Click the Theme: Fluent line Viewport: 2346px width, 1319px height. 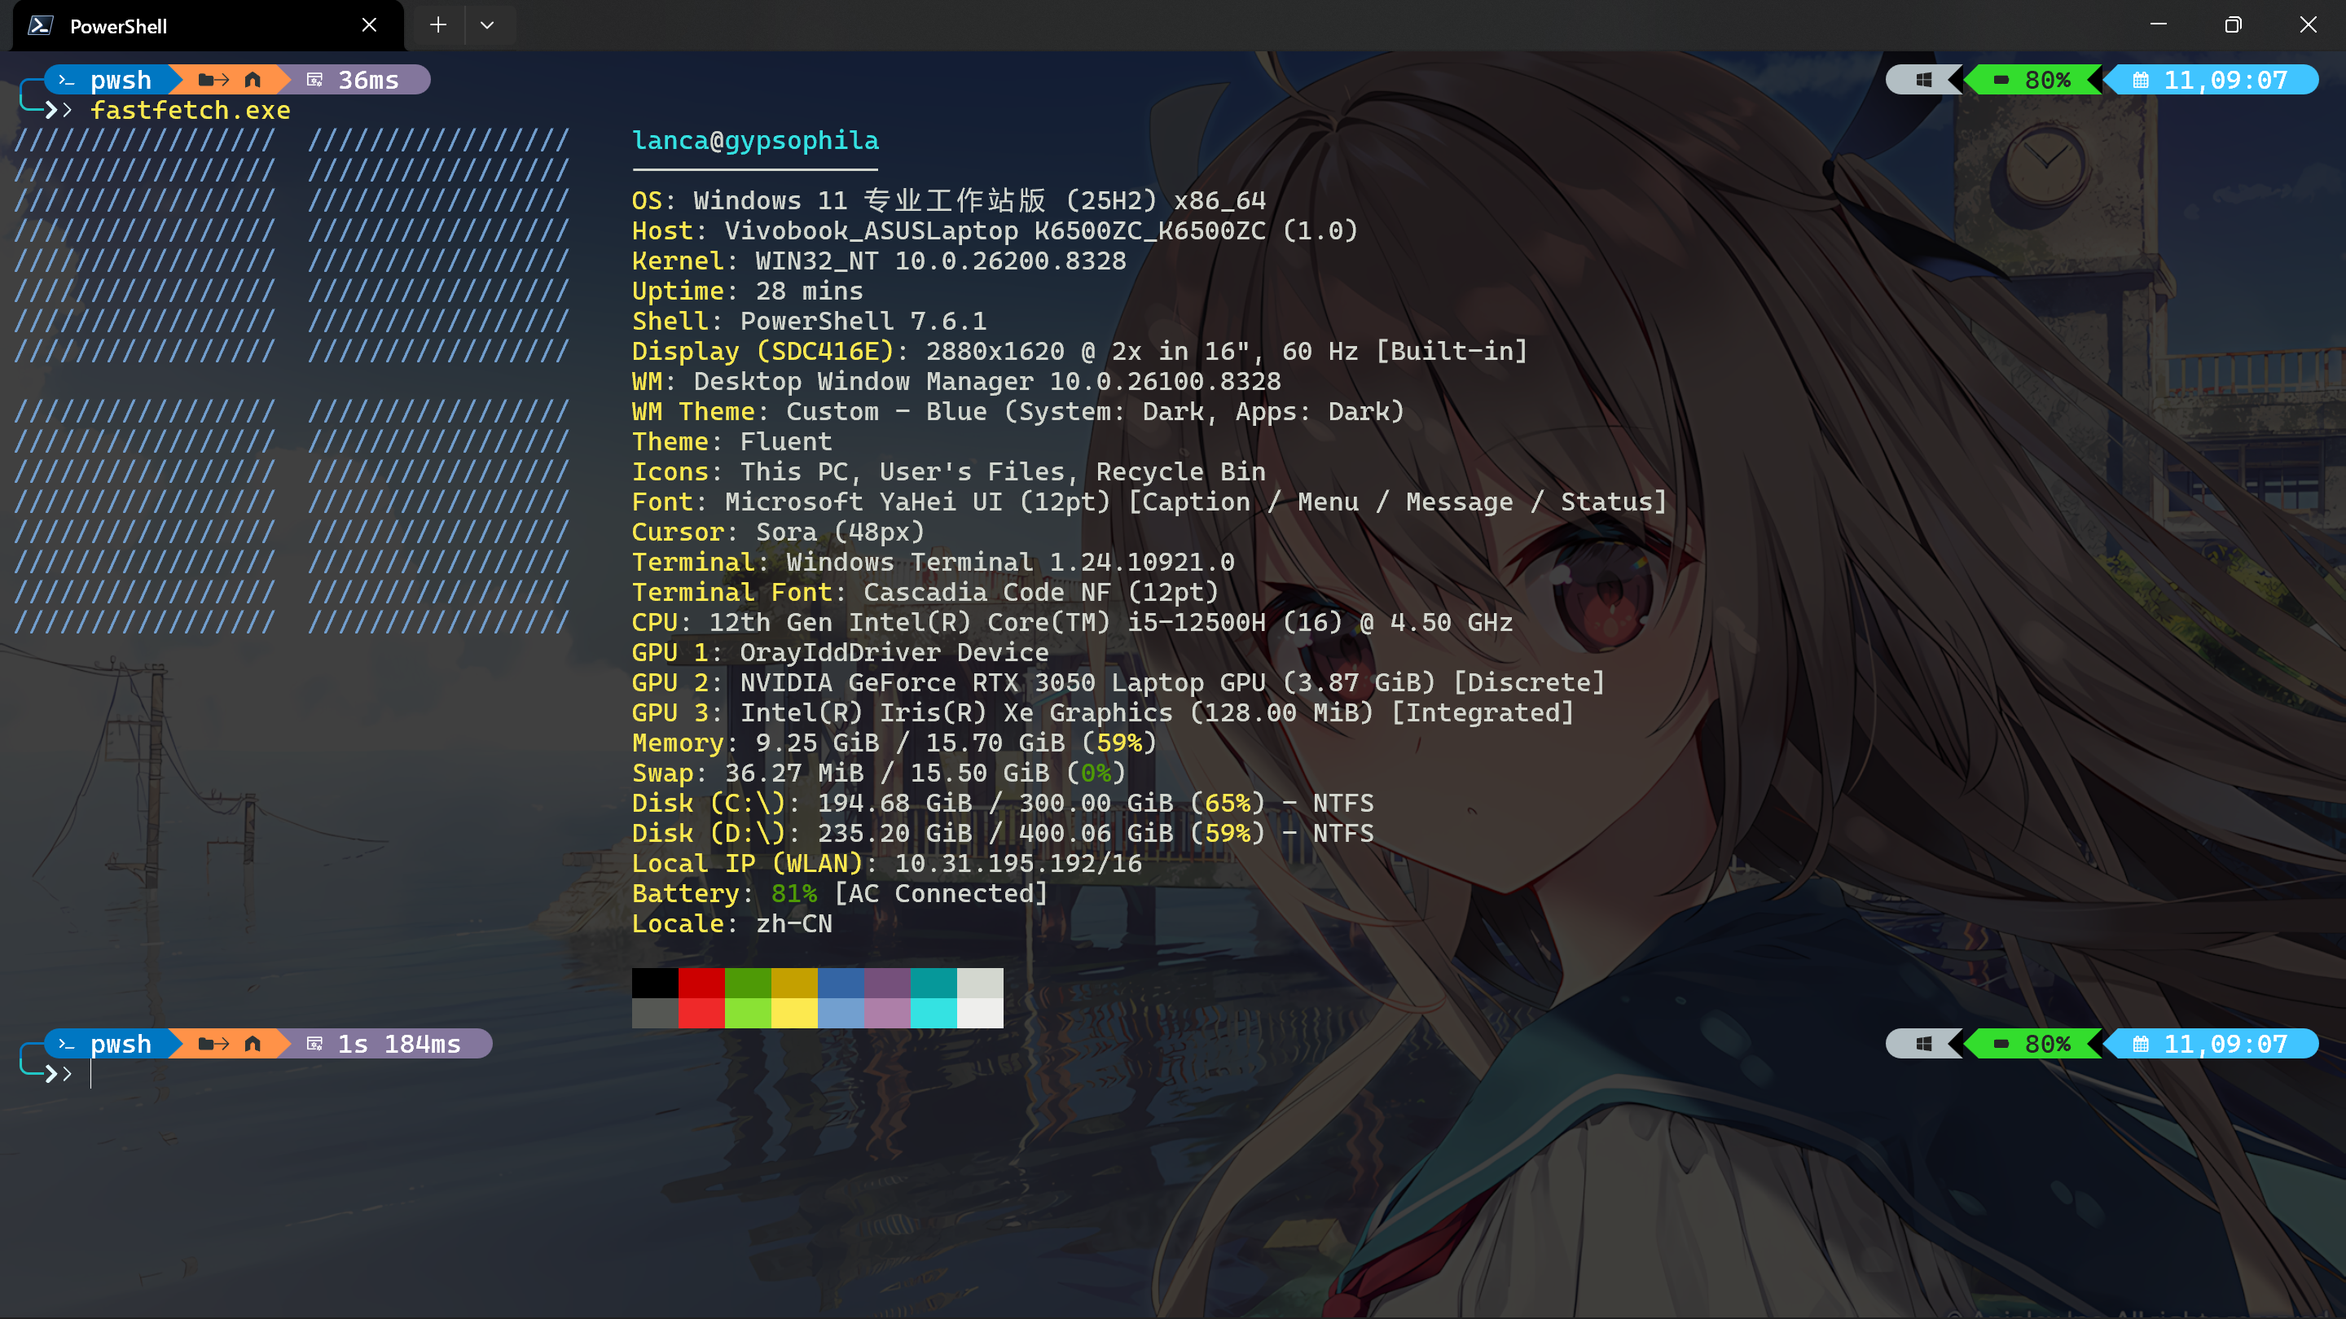732,440
